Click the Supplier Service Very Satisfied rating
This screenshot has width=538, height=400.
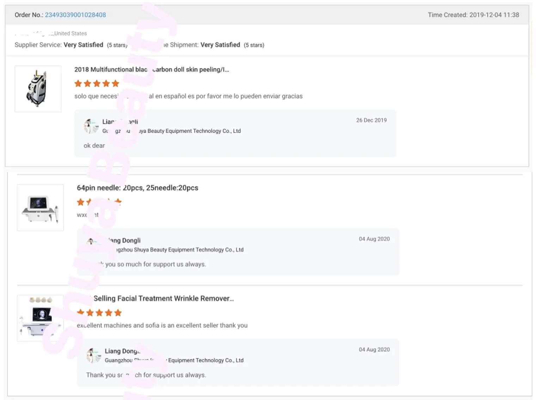(83, 45)
